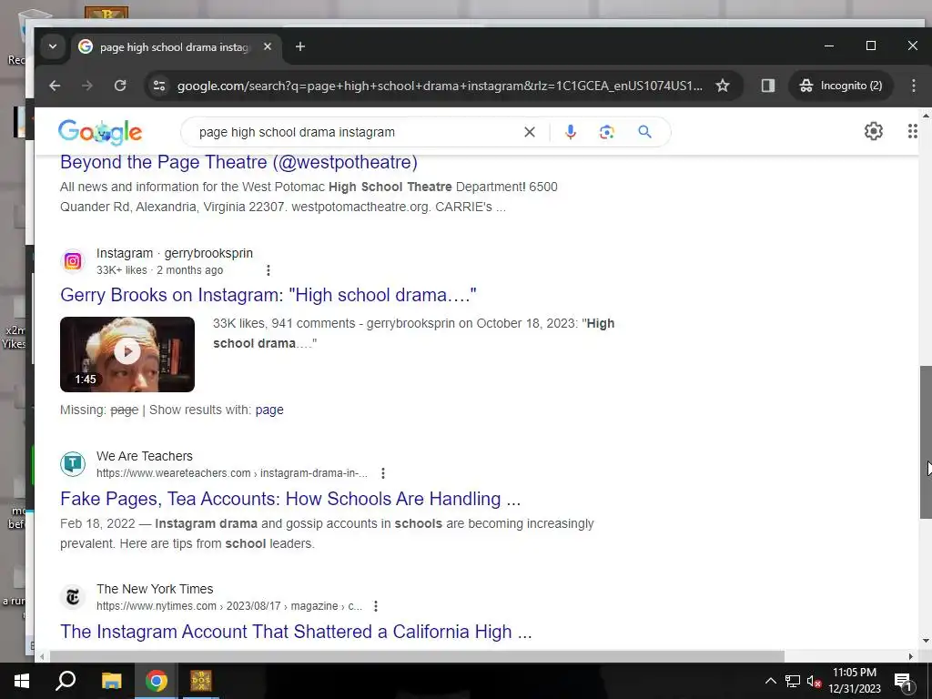Show results with page link
The image size is (932, 699).
(x=269, y=410)
